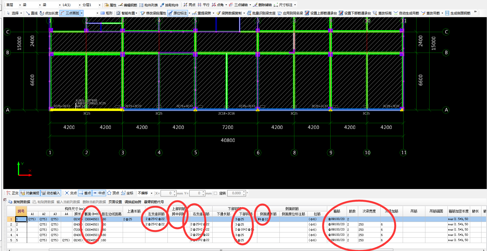The width and height of the screenshot is (487, 251).
Task: Expand the 尺寸标注 dropdown arrow
Action: point(295,5)
